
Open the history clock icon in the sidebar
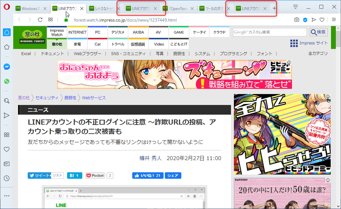coord(7,179)
